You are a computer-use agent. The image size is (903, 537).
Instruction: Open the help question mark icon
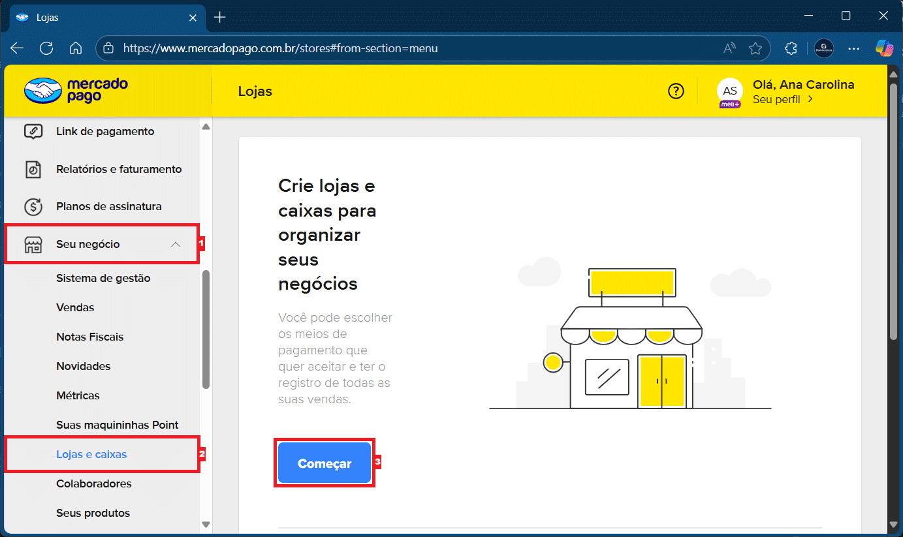tap(676, 91)
